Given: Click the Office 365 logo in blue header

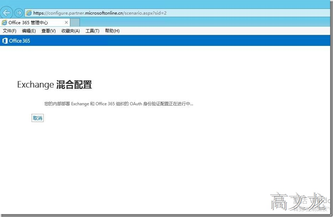Looking at the screenshot, I should [16, 41].
